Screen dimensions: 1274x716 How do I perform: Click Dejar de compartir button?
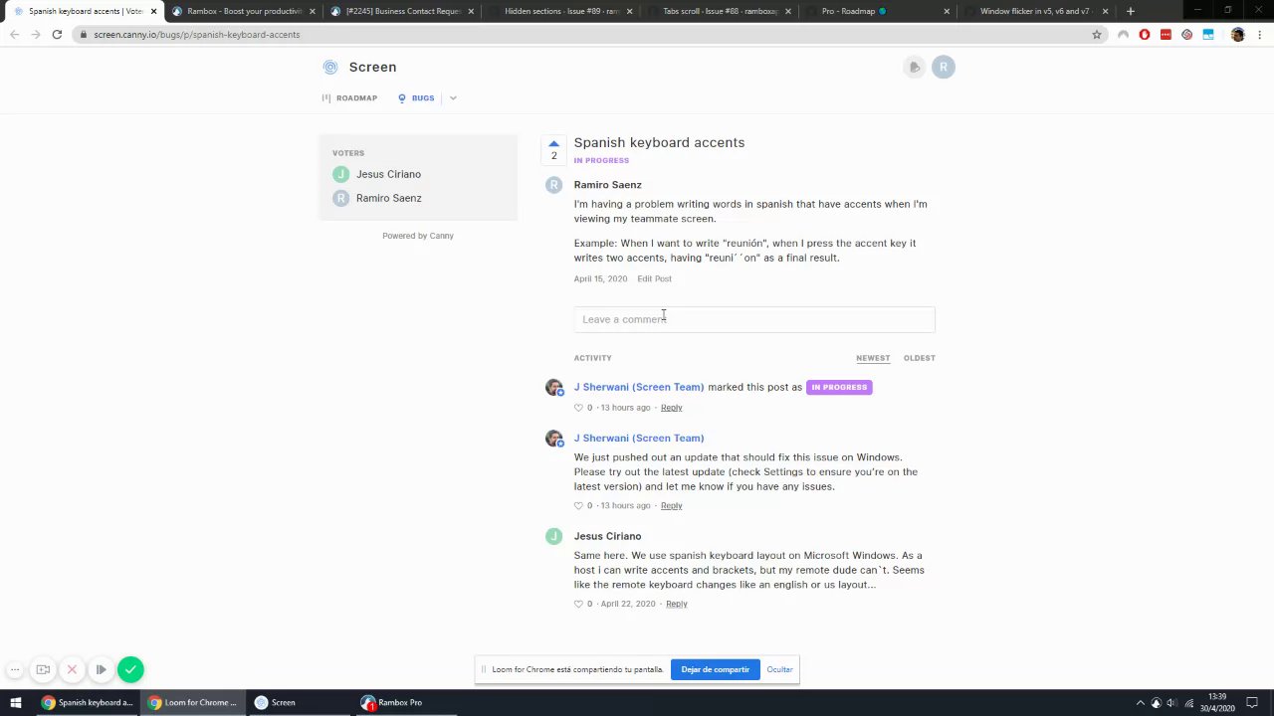[715, 670]
